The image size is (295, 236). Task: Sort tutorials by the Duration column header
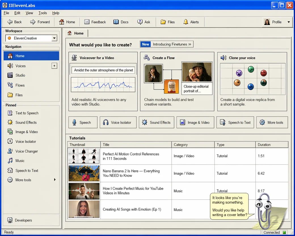(272, 145)
